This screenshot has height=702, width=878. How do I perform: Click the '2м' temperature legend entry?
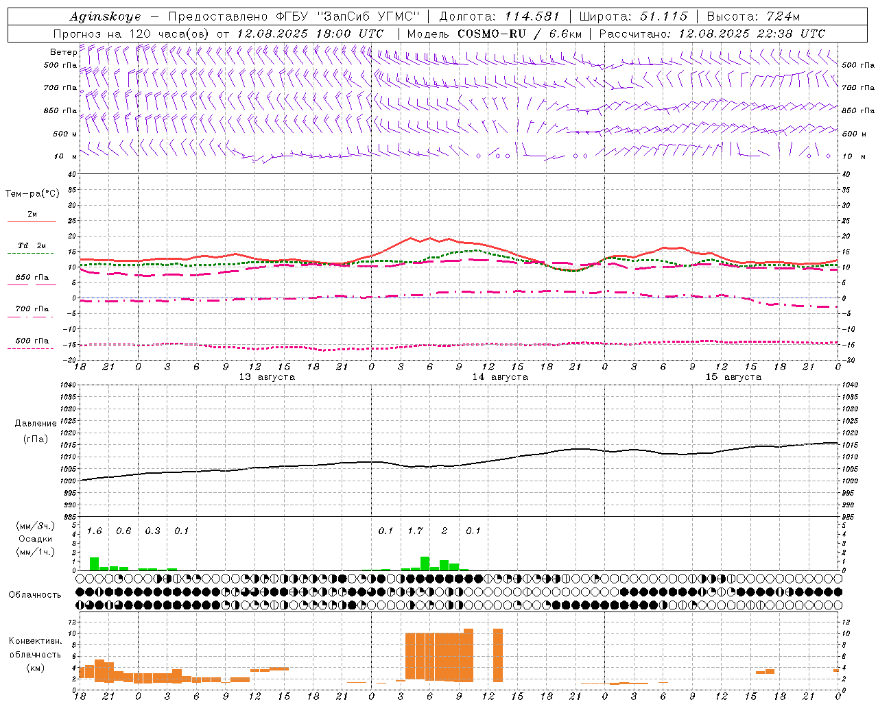[32, 215]
